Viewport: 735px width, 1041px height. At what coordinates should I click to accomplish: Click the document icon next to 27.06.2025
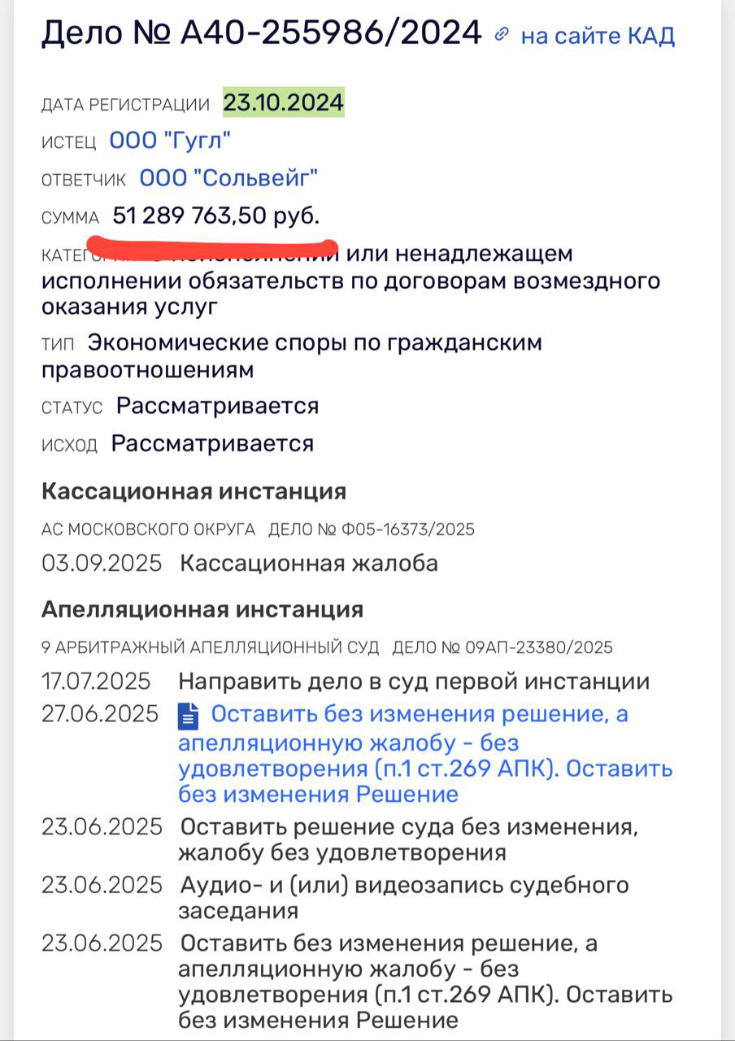click(189, 717)
